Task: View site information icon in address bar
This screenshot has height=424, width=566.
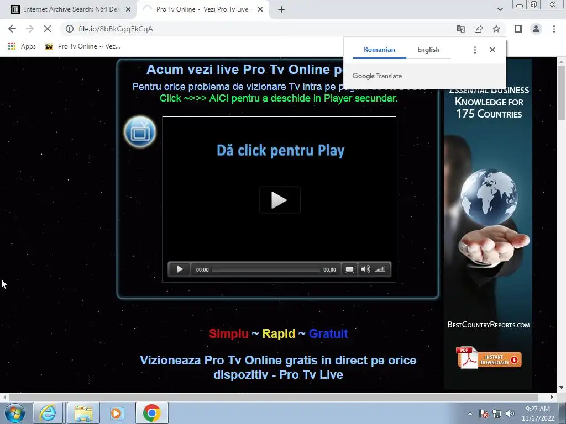Action: click(69, 29)
